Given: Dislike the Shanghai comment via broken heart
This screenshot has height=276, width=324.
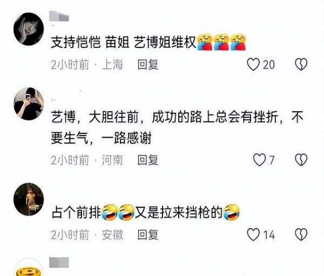Looking at the screenshot, I should [x=301, y=64].
